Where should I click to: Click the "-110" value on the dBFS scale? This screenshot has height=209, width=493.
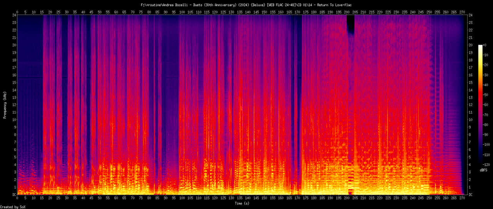[487, 155]
